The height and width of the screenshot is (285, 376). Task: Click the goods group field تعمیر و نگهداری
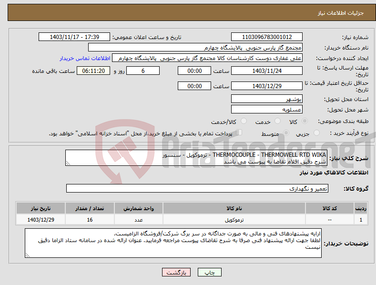(x=197, y=189)
